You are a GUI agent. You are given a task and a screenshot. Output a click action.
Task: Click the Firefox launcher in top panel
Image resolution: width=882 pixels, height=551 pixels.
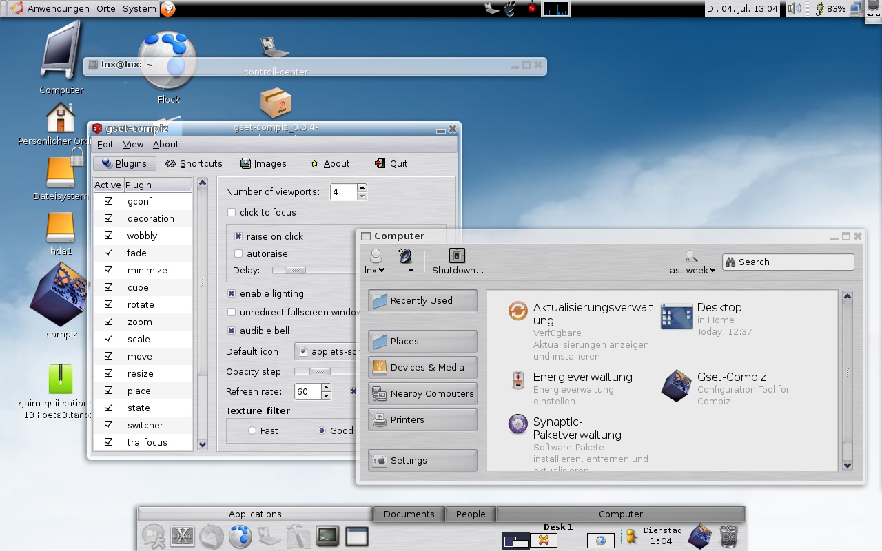coord(168,9)
